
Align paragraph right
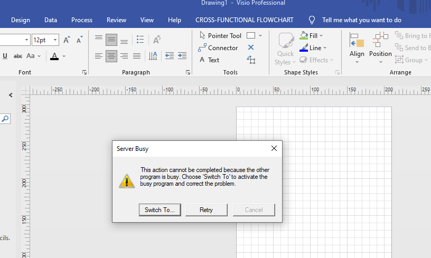click(124, 56)
